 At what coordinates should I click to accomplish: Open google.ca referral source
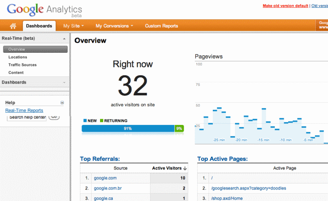103,198
